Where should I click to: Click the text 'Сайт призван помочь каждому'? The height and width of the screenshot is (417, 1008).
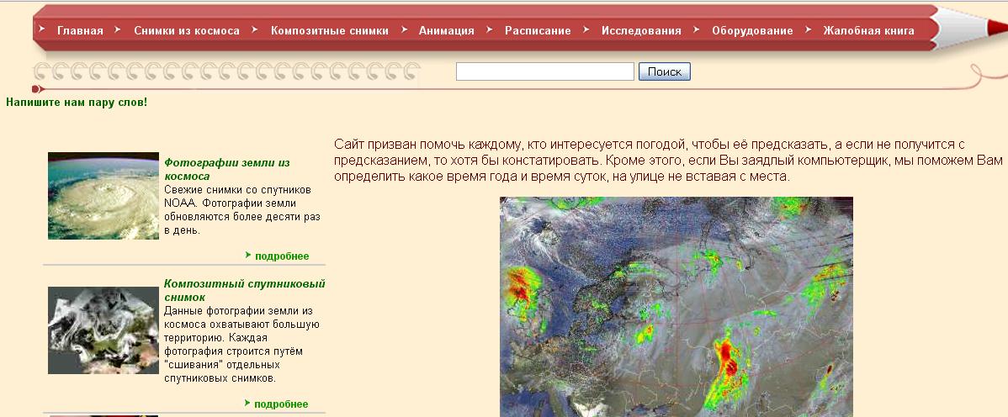pyautogui.click(x=426, y=144)
